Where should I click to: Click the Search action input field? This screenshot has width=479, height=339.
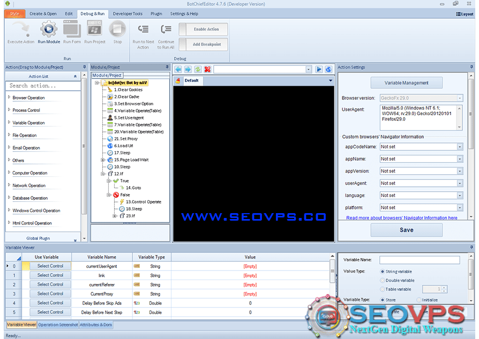click(x=43, y=86)
